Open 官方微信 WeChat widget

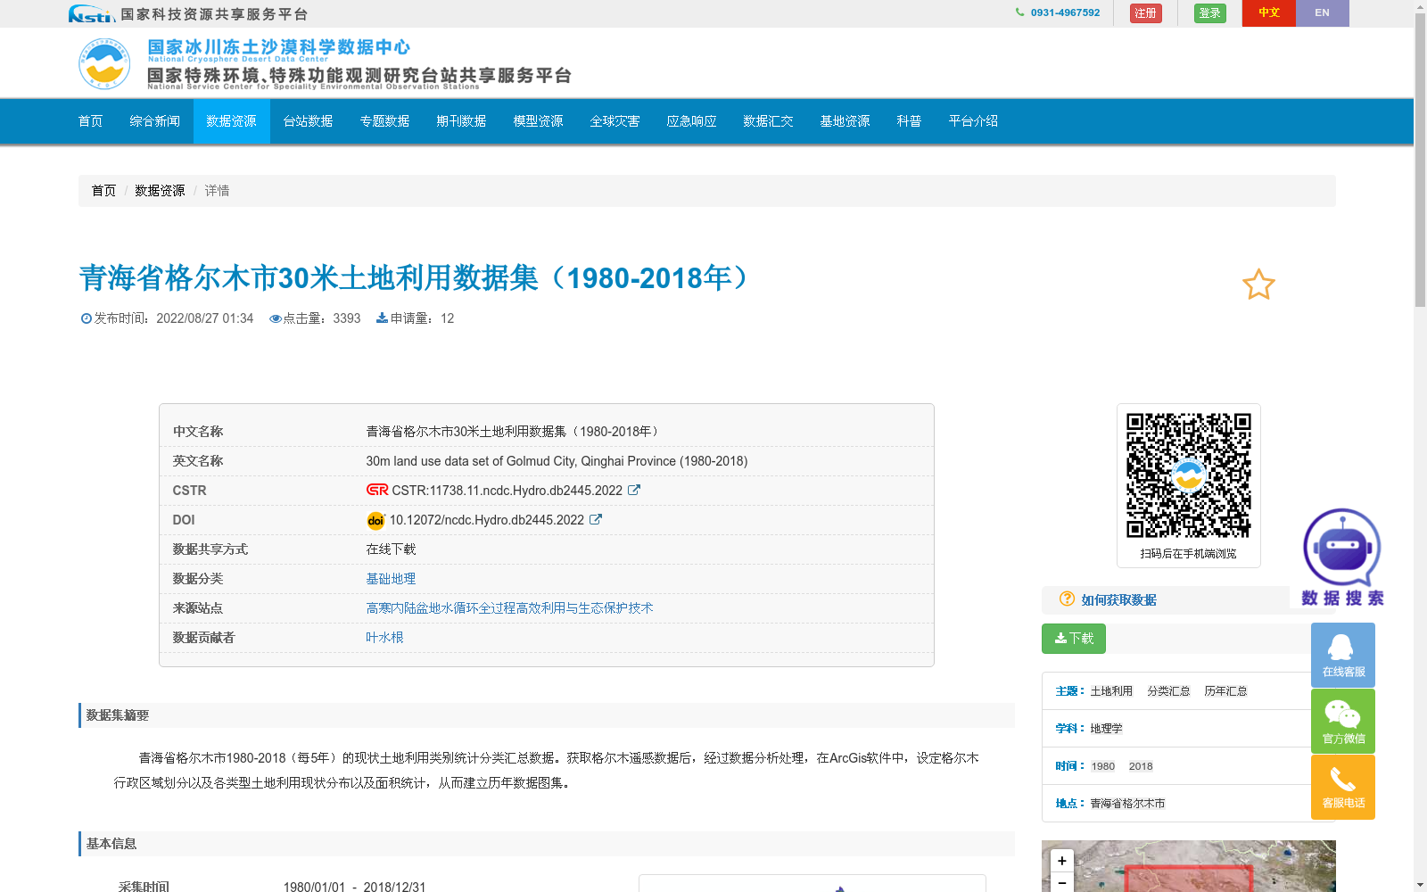(1343, 721)
